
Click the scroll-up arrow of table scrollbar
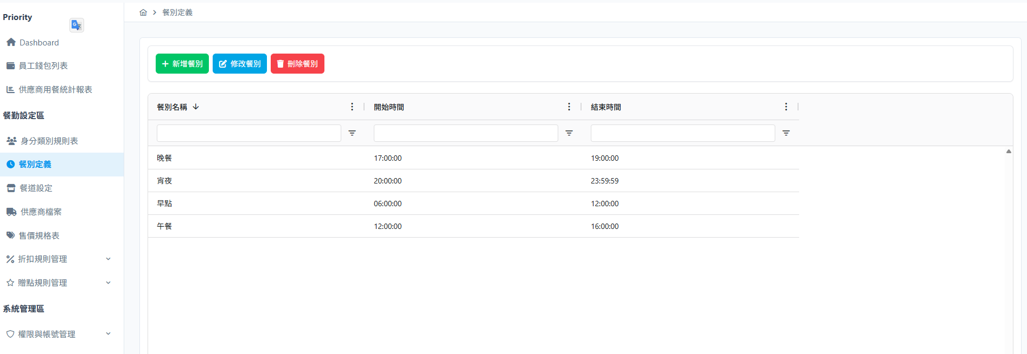1009,152
